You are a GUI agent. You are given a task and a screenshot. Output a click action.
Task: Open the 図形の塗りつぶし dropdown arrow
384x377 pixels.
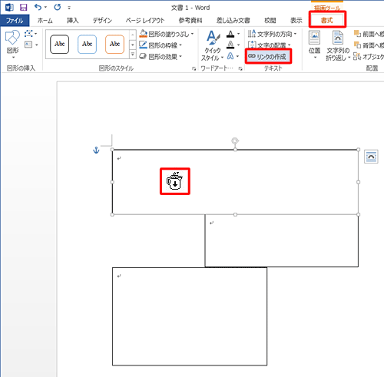192,34
